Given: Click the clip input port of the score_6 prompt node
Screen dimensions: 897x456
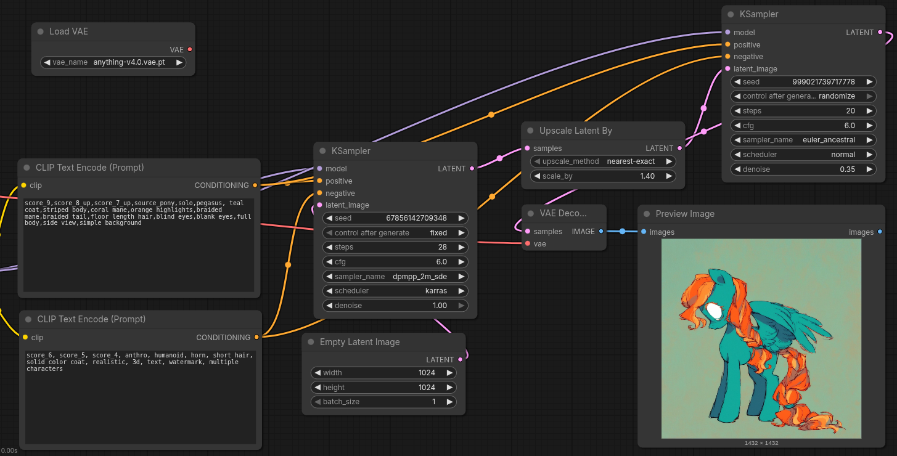Looking at the screenshot, I should [25, 337].
